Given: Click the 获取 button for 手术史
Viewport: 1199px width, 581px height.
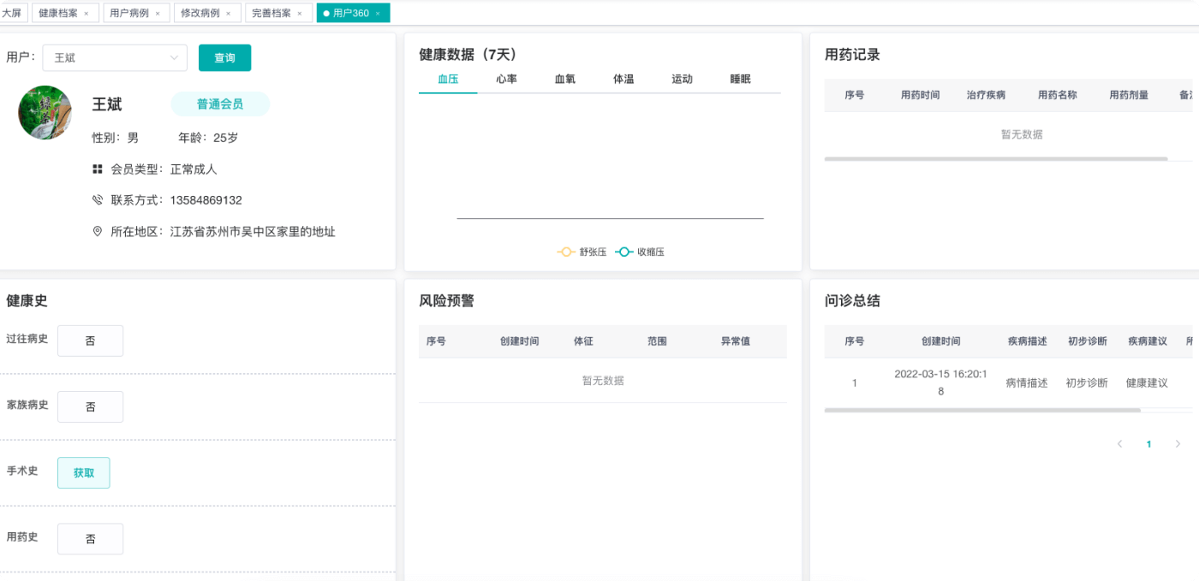Looking at the screenshot, I should click(x=84, y=473).
